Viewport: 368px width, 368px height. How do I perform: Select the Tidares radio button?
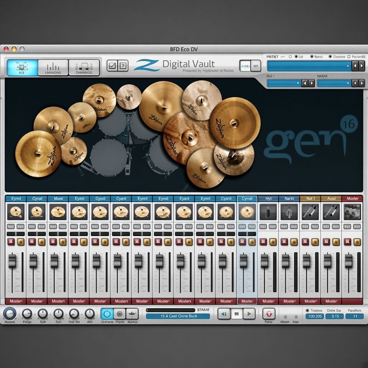pyautogui.click(x=307, y=310)
